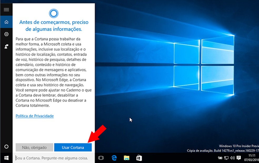This screenshot has height=163, width=259.
Task: Check the battery icon in system tray
Action: (220, 158)
